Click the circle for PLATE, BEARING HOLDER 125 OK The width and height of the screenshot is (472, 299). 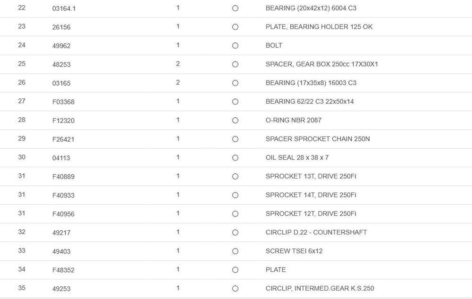235,27
